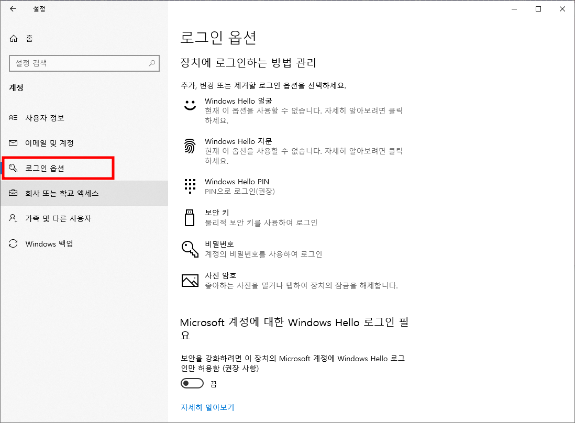
Task: Click the 계정 category label
Action: point(16,87)
